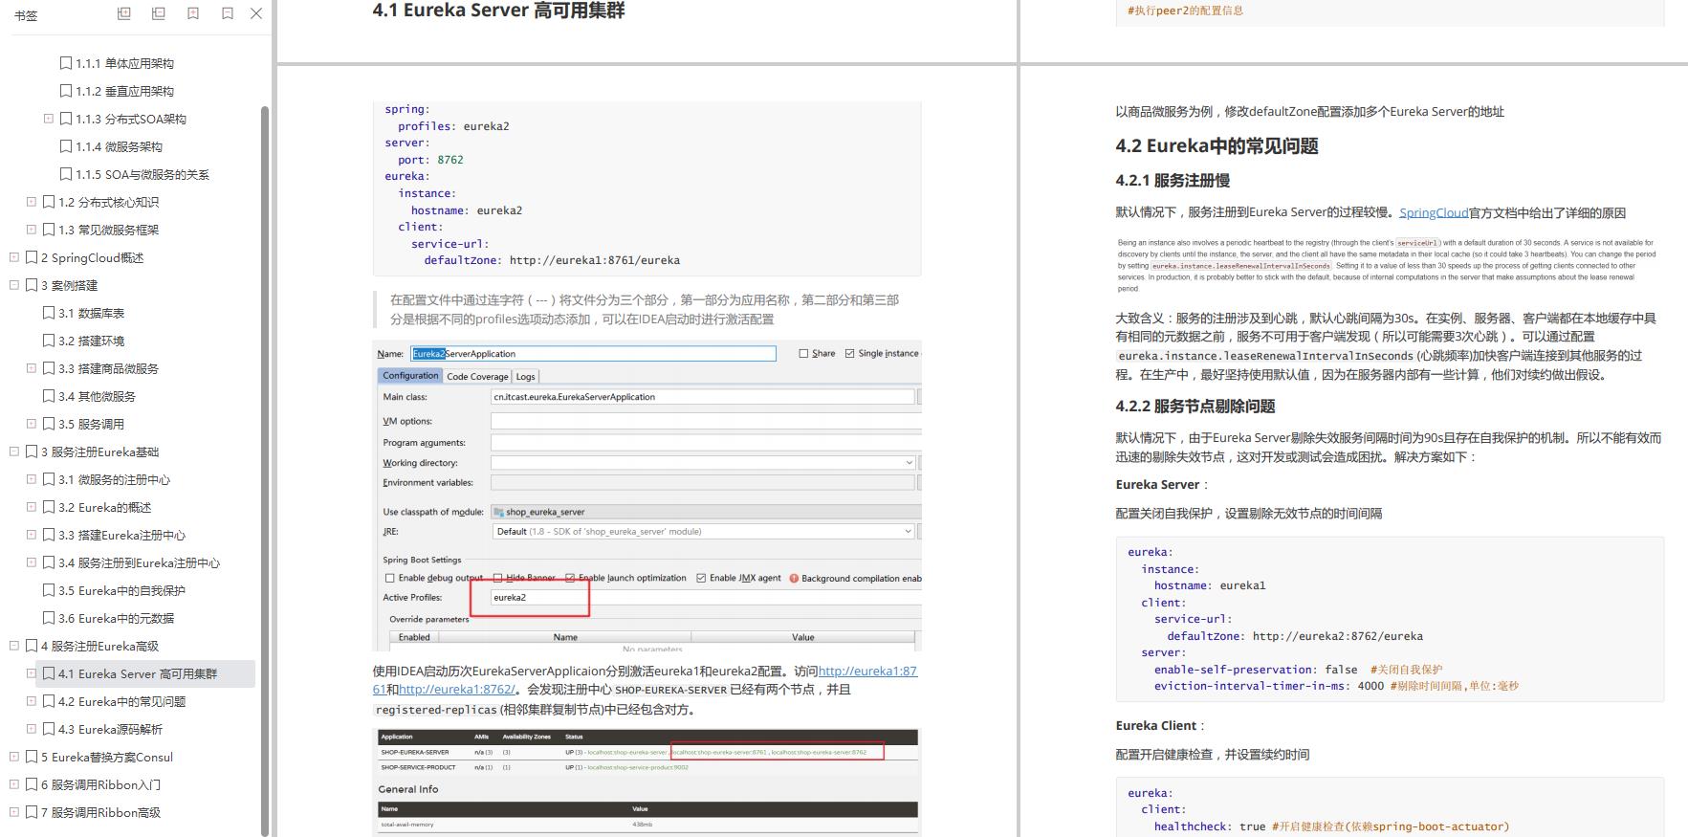This screenshot has height=837, width=1688.
Task: Open the 3.2 Eureka的概述 bookmark
Action: (x=104, y=507)
